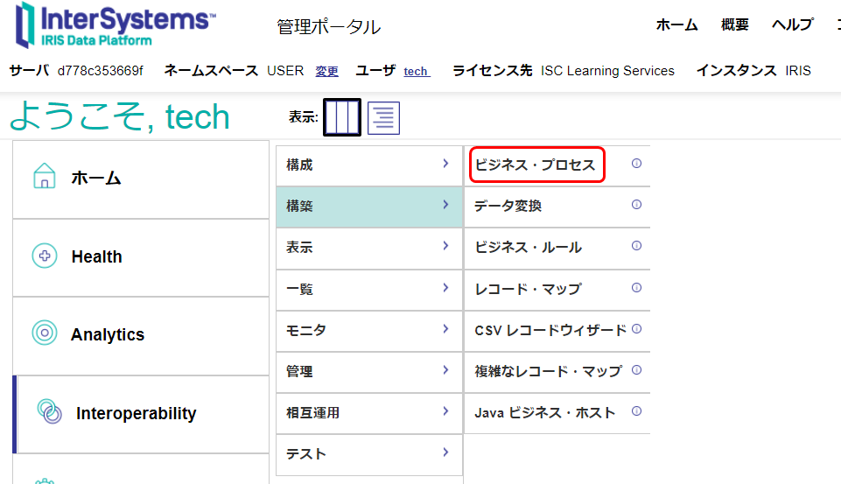
Task: Click info icon beside ビジネス・プロセス
Action: (x=636, y=164)
